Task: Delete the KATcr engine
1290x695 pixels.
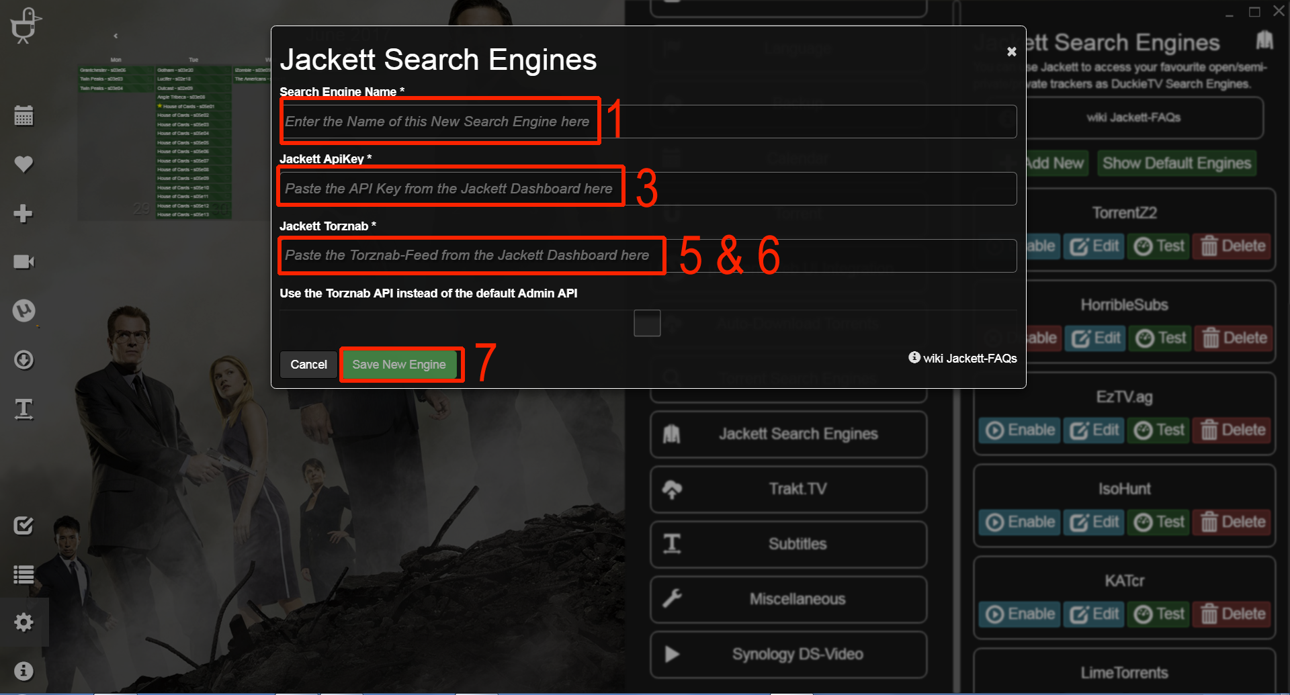Action: 1233,614
